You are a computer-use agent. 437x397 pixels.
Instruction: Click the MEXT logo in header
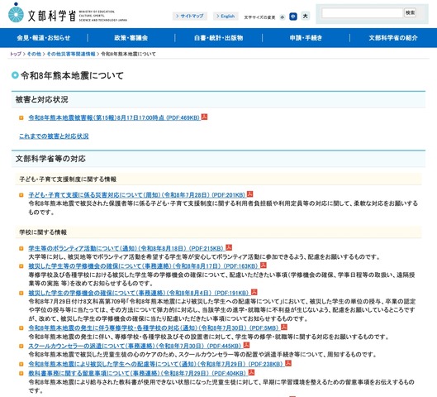68,13
